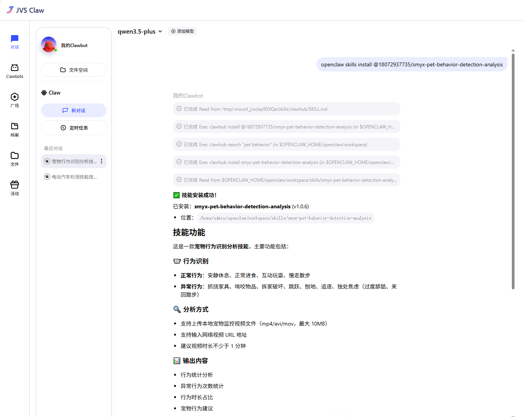Open the 电动汽车检测技能搜 conversation
Image resolution: width=523 pixels, height=417 pixels.
[x=74, y=177]
